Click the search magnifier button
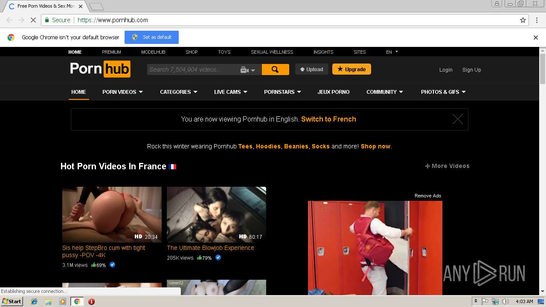The height and width of the screenshot is (307, 546). 275,70
